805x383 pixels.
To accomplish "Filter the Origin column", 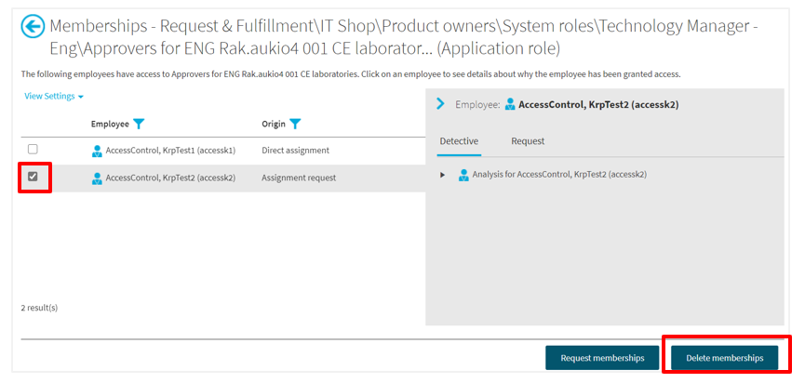I will click(x=295, y=124).
